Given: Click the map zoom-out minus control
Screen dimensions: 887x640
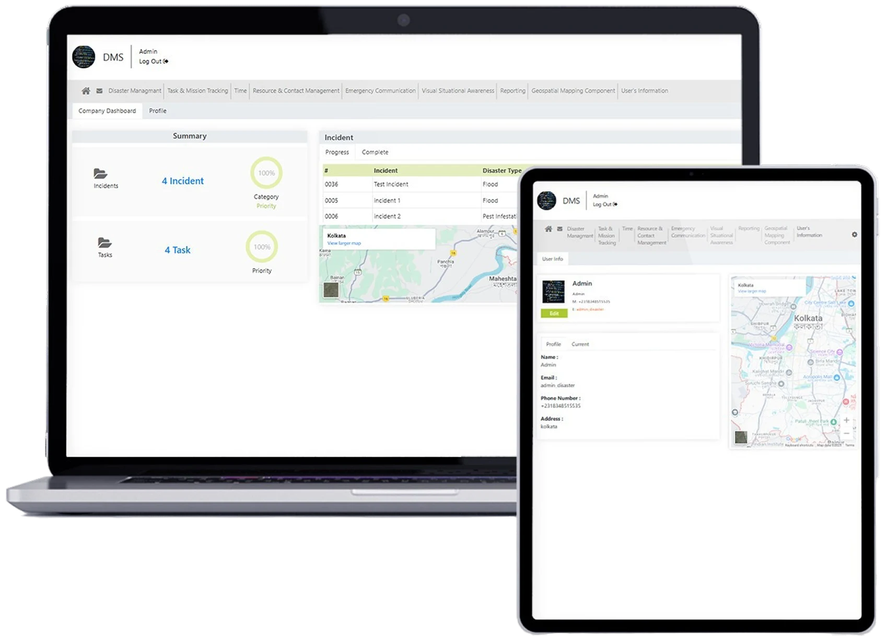Looking at the screenshot, I should click(847, 433).
